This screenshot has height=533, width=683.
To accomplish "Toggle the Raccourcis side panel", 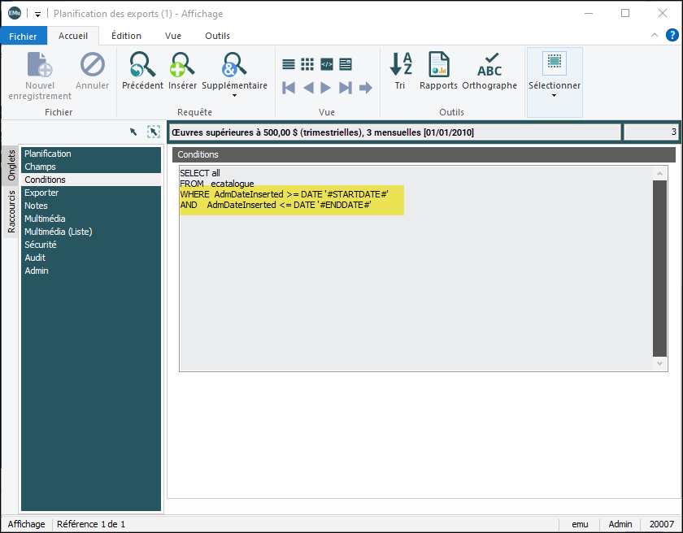I will pos(11,212).
